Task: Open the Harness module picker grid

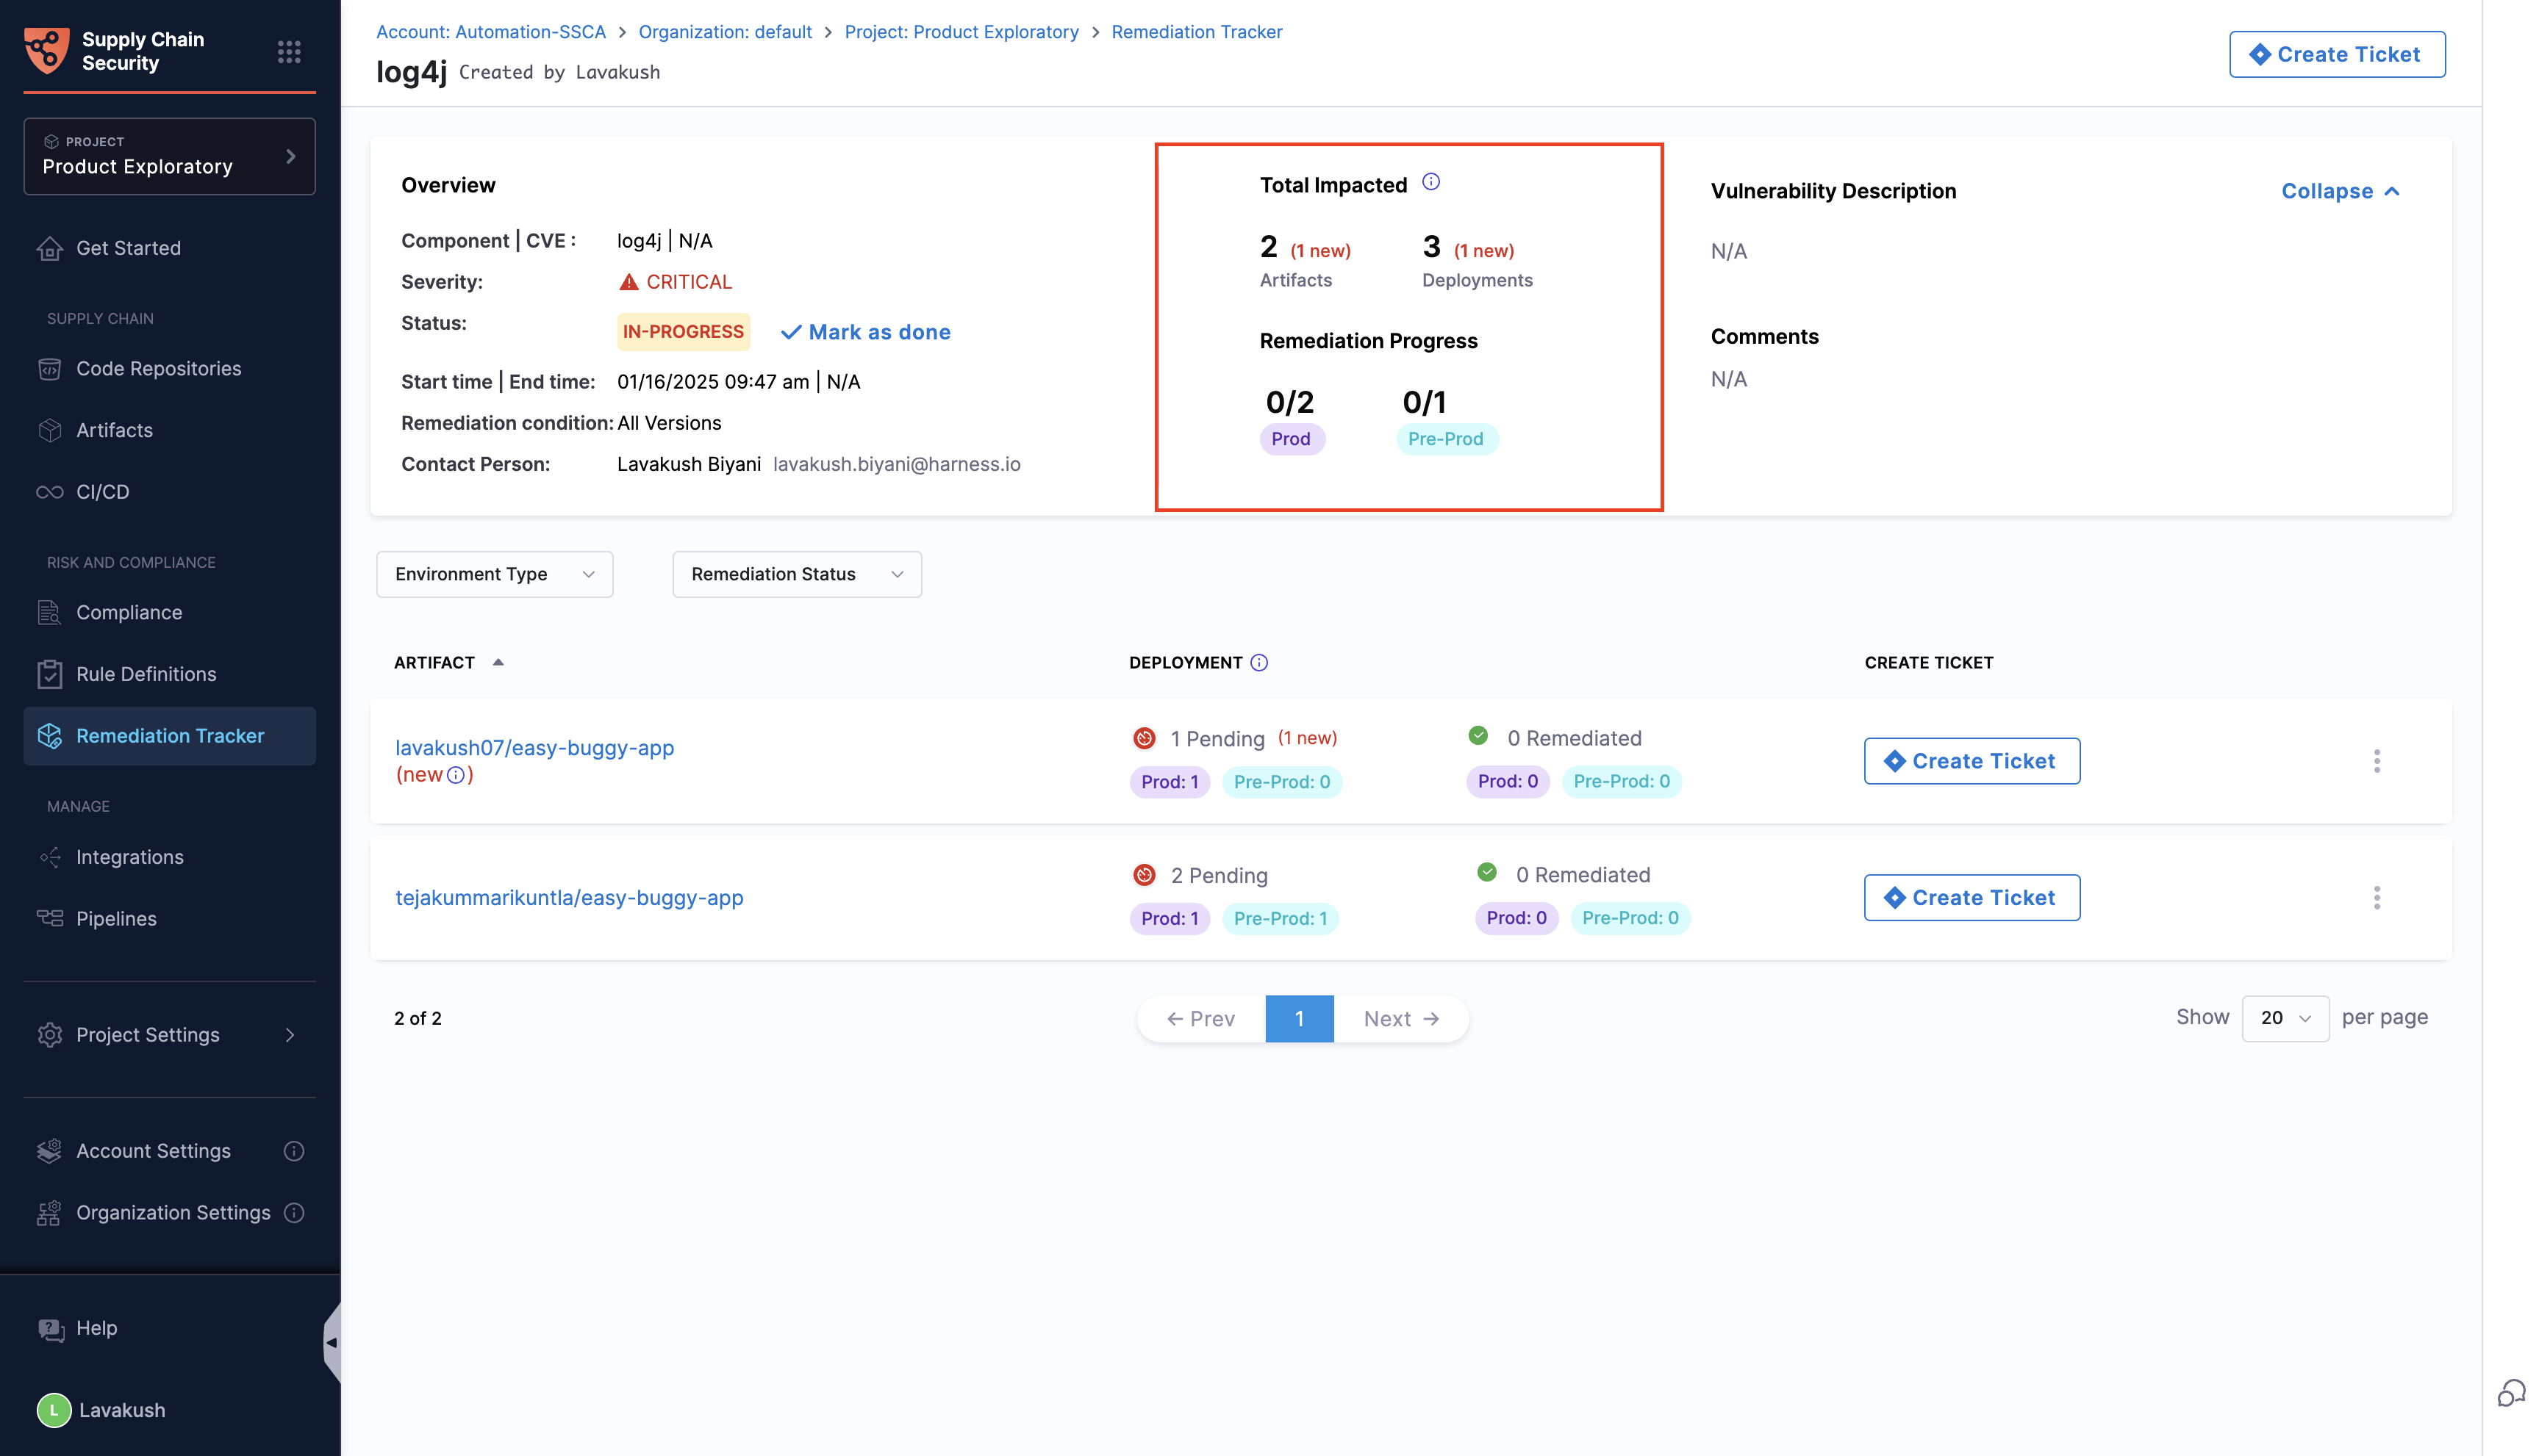Action: pyautogui.click(x=289, y=52)
